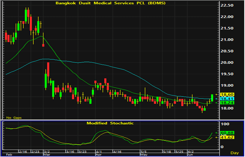Click the 4/16 date marker

[x=117, y=152]
